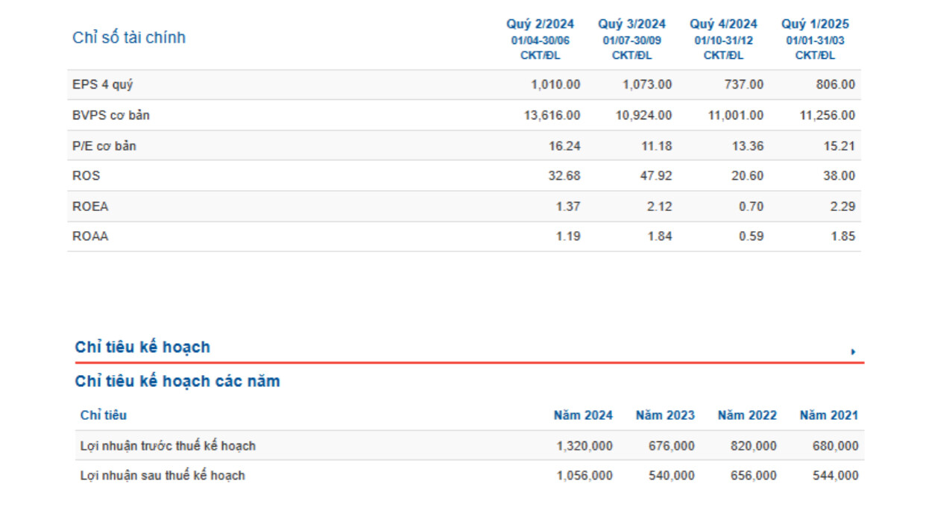Click the P/E cơ bản row label
Screen dimensions: 926x507
(104, 146)
